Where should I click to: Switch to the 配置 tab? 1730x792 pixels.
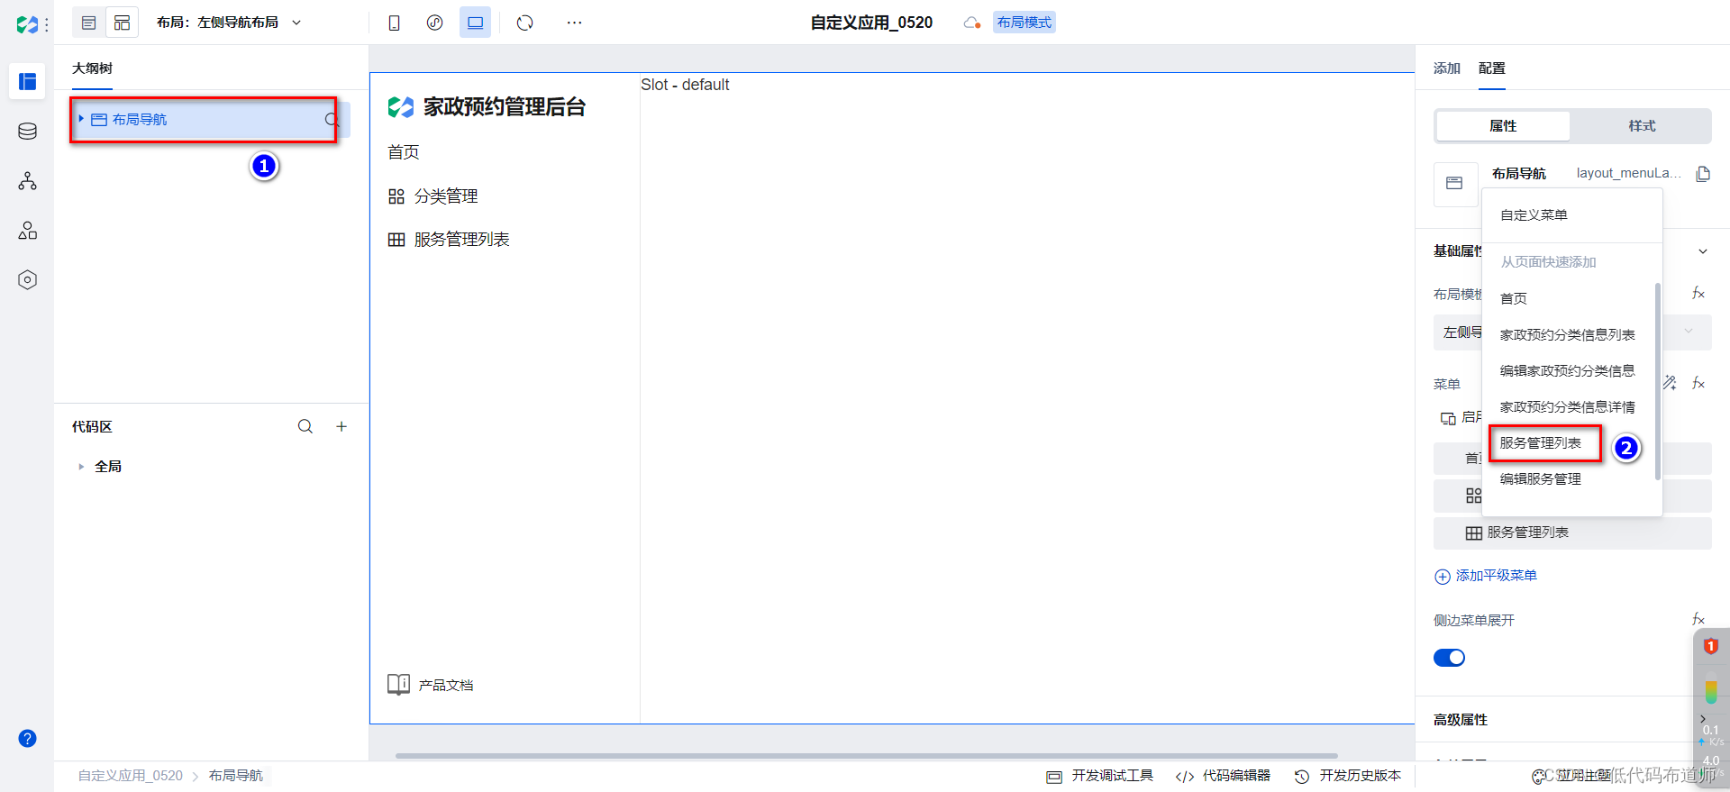coord(1492,68)
